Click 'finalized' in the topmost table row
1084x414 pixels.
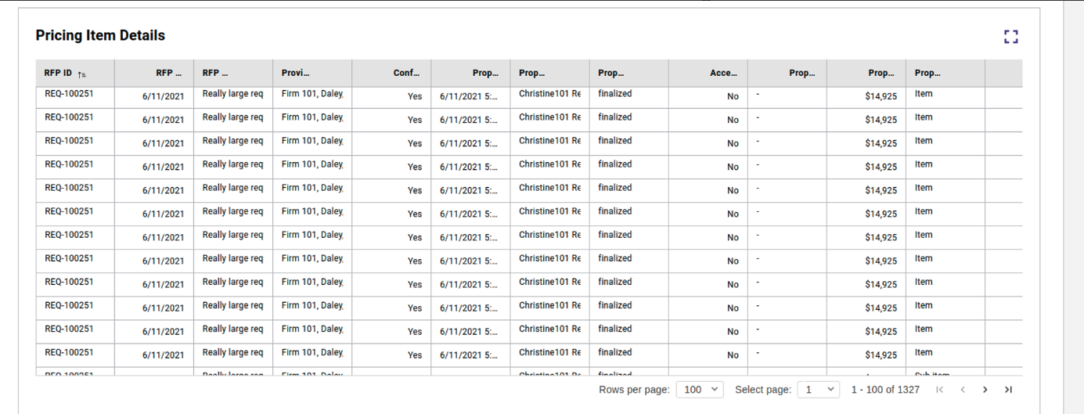(x=615, y=94)
